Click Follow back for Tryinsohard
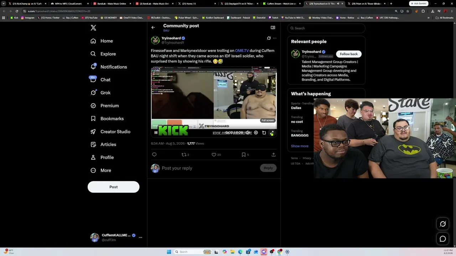 pyautogui.click(x=349, y=54)
